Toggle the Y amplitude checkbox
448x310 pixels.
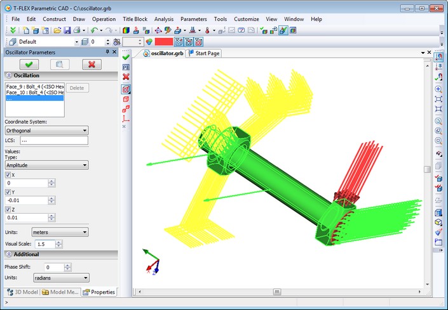8,191
